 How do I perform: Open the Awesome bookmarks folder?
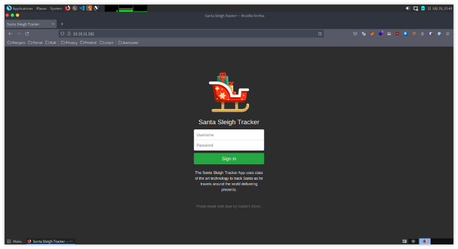(x=128, y=42)
